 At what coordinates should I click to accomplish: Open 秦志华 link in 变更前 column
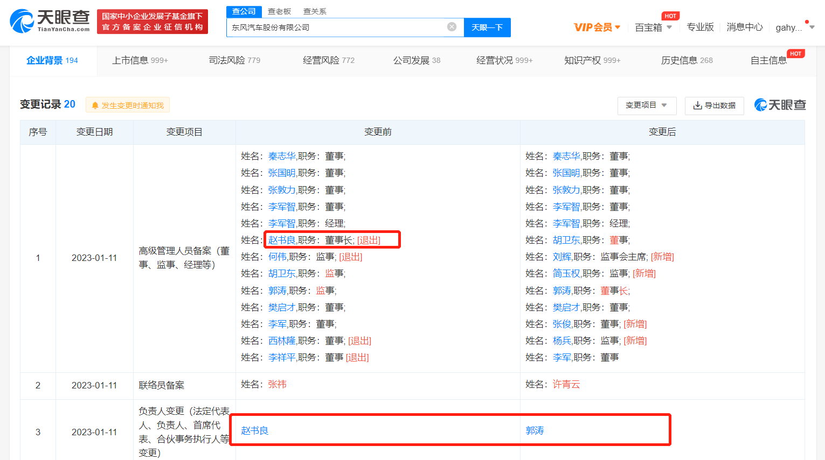click(x=282, y=156)
